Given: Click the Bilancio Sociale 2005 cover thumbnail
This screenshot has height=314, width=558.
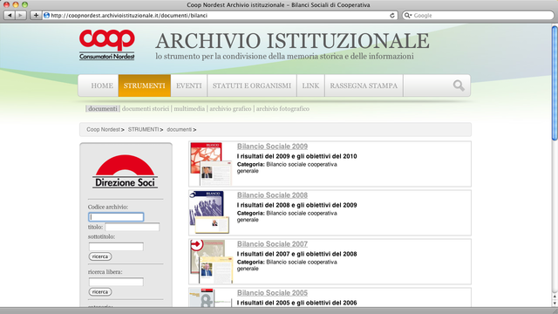Looking at the screenshot, I should (210, 297).
